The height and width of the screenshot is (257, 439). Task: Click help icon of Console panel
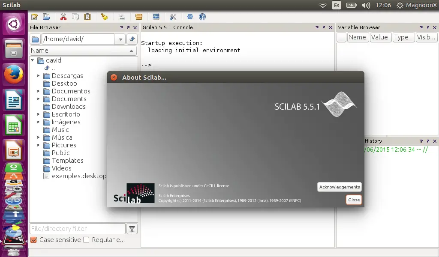click(x=317, y=27)
